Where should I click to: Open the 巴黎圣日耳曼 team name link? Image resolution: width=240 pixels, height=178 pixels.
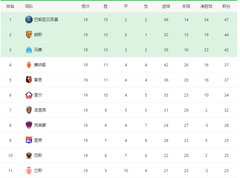pos(46,19)
